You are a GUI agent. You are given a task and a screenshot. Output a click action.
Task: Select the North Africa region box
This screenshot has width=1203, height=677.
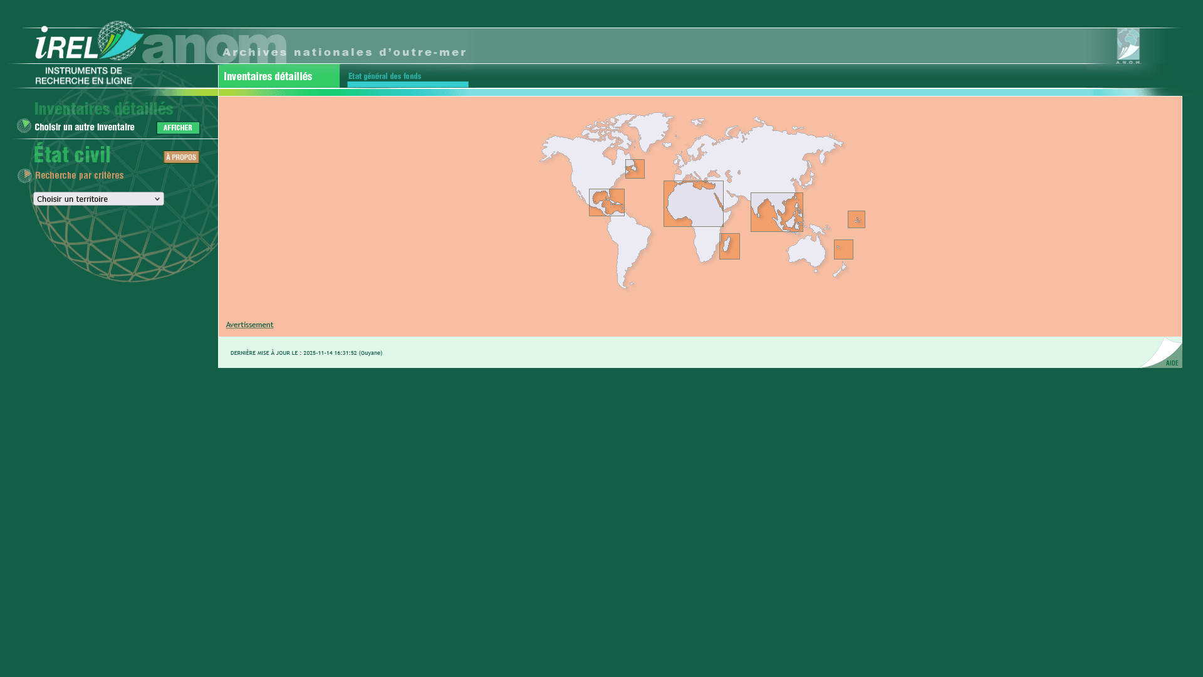point(693,204)
